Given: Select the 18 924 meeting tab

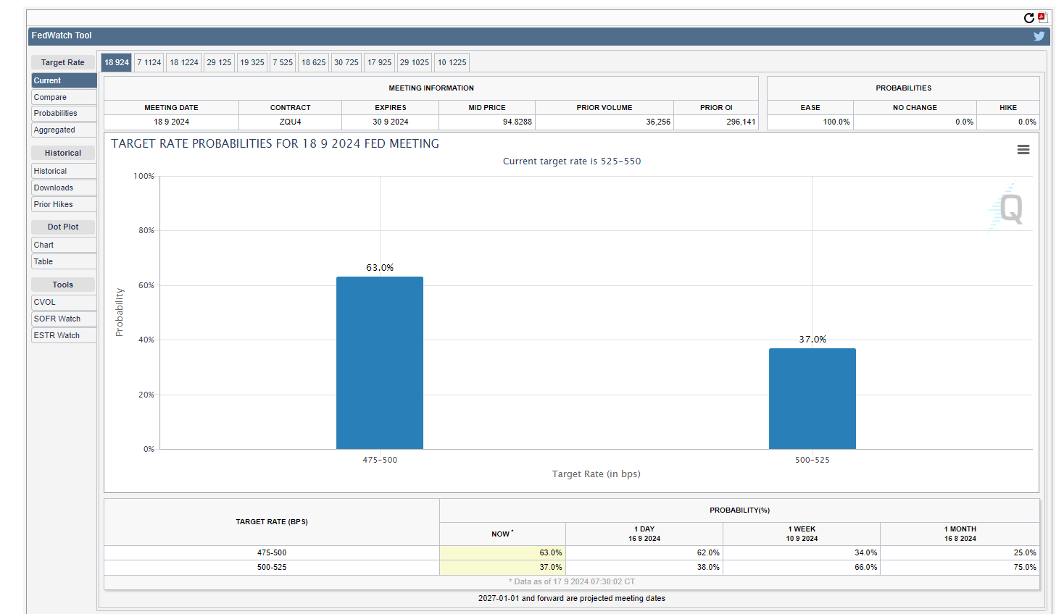Looking at the screenshot, I should pyautogui.click(x=116, y=62).
